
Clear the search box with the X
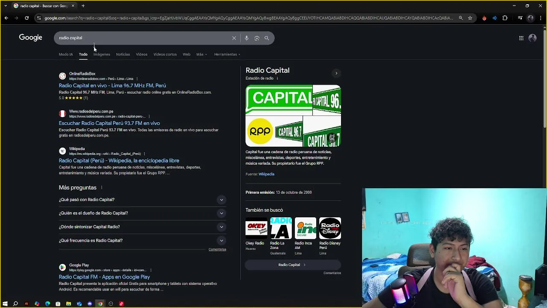[x=234, y=38]
